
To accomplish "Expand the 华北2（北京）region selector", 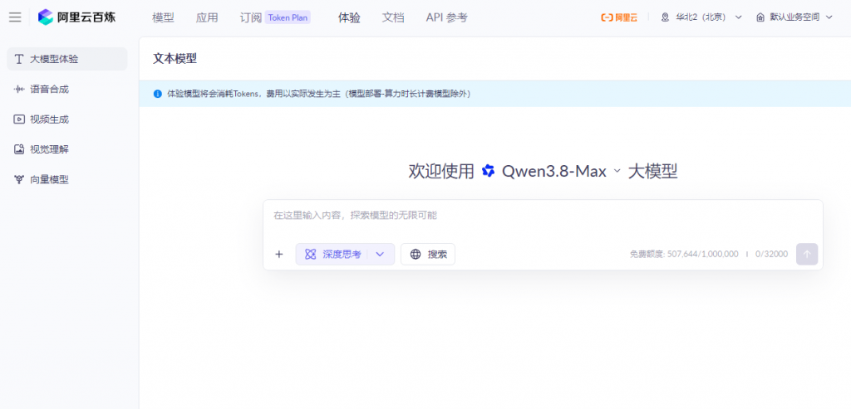I will click(x=701, y=17).
